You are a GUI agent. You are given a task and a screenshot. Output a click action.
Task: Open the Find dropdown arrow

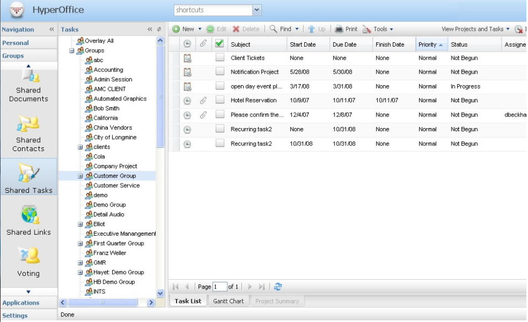tap(297, 29)
